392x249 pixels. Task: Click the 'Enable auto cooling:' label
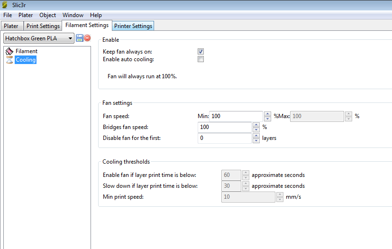tap(128, 59)
